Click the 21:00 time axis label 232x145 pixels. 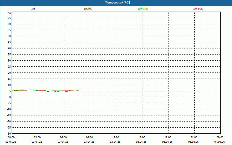194,137
